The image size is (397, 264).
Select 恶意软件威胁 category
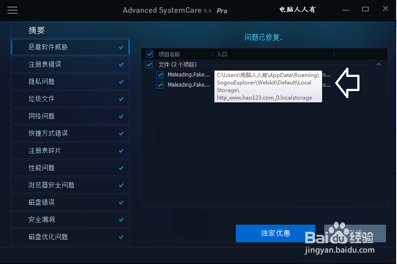pyautogui.click(x=70, y=47)
